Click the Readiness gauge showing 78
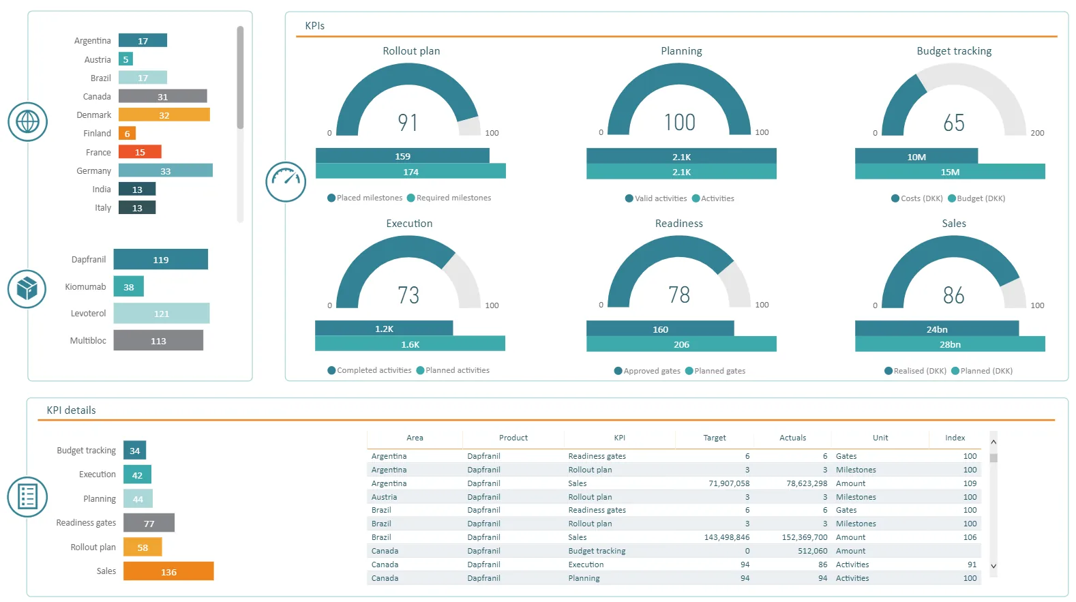The height and width of the screenshot is (602, 1076). [x=679, y=272]
